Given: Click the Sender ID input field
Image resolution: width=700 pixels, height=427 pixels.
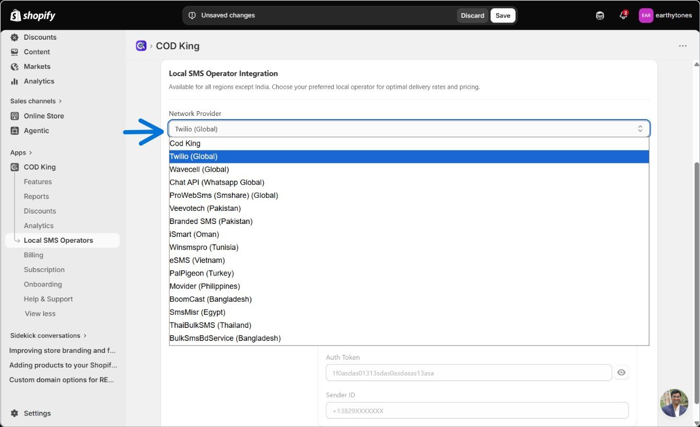Looking at the screenshot, I should tap(477, 410).
